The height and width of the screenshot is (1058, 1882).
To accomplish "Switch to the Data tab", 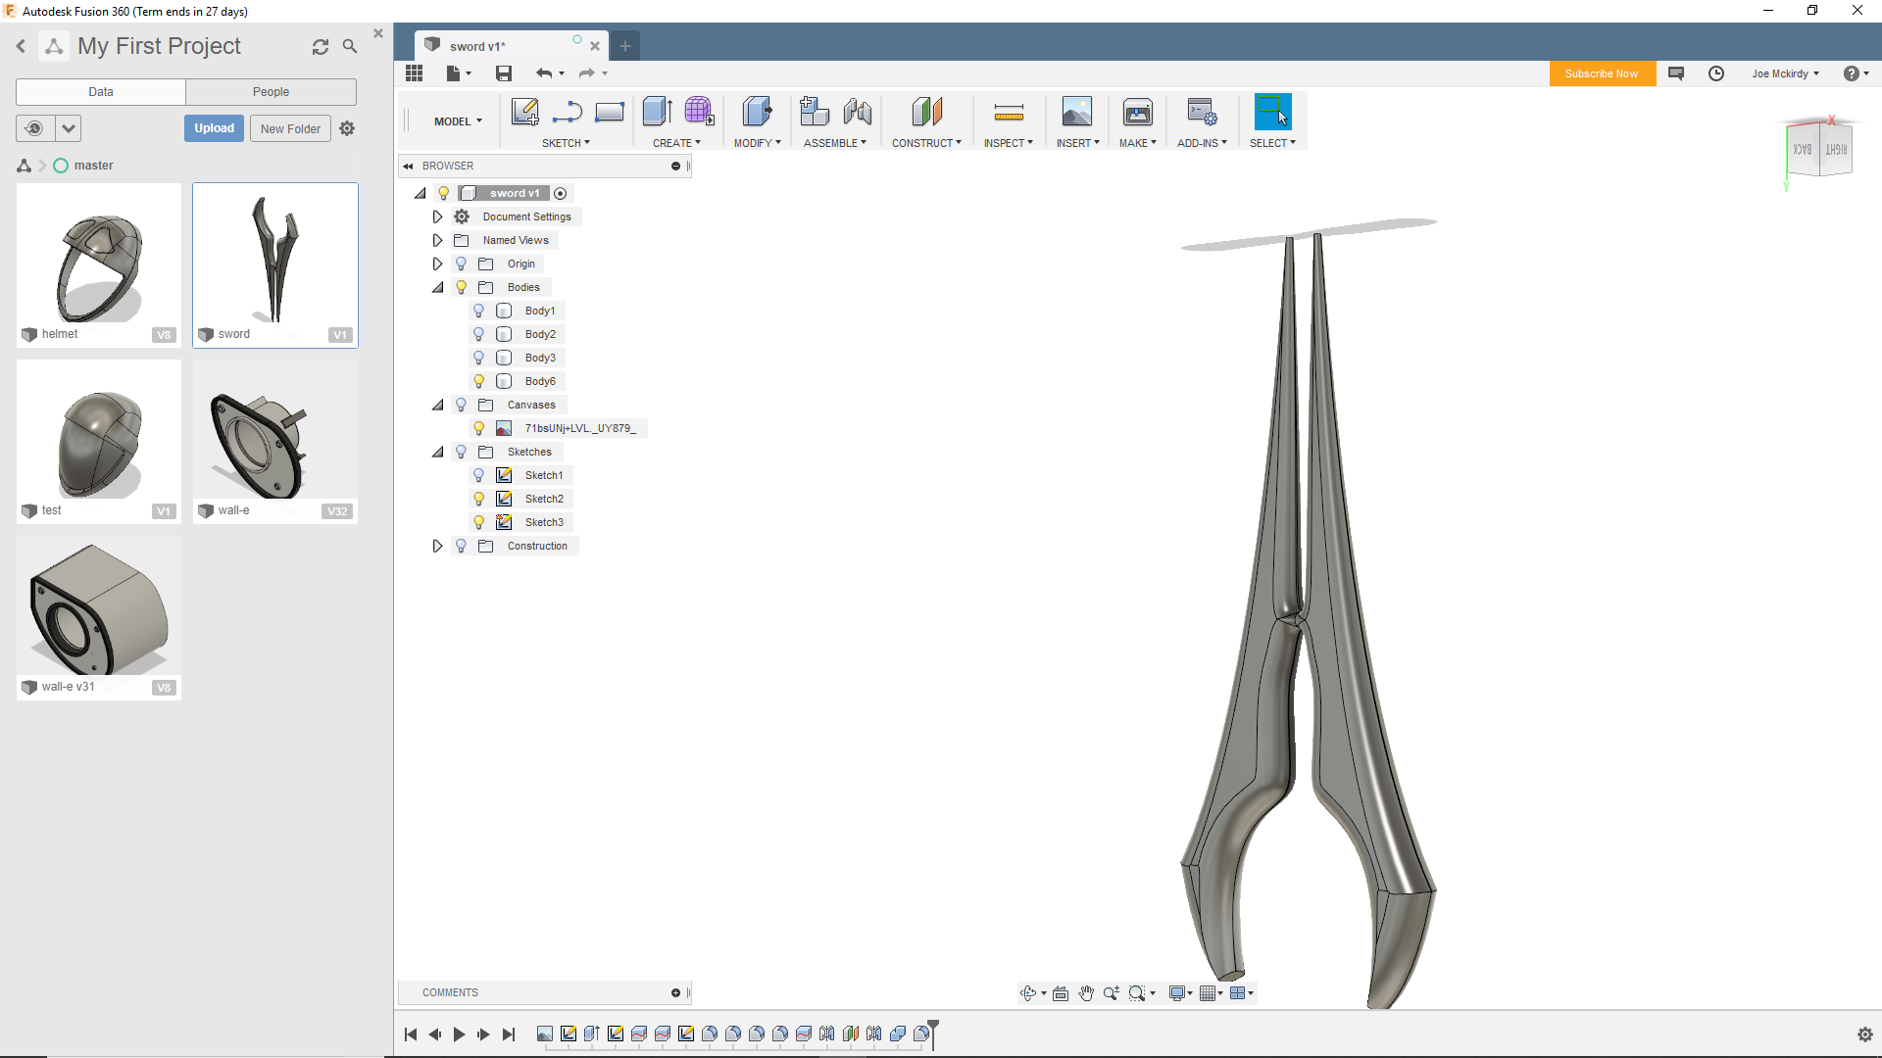I will pos(101,92).
